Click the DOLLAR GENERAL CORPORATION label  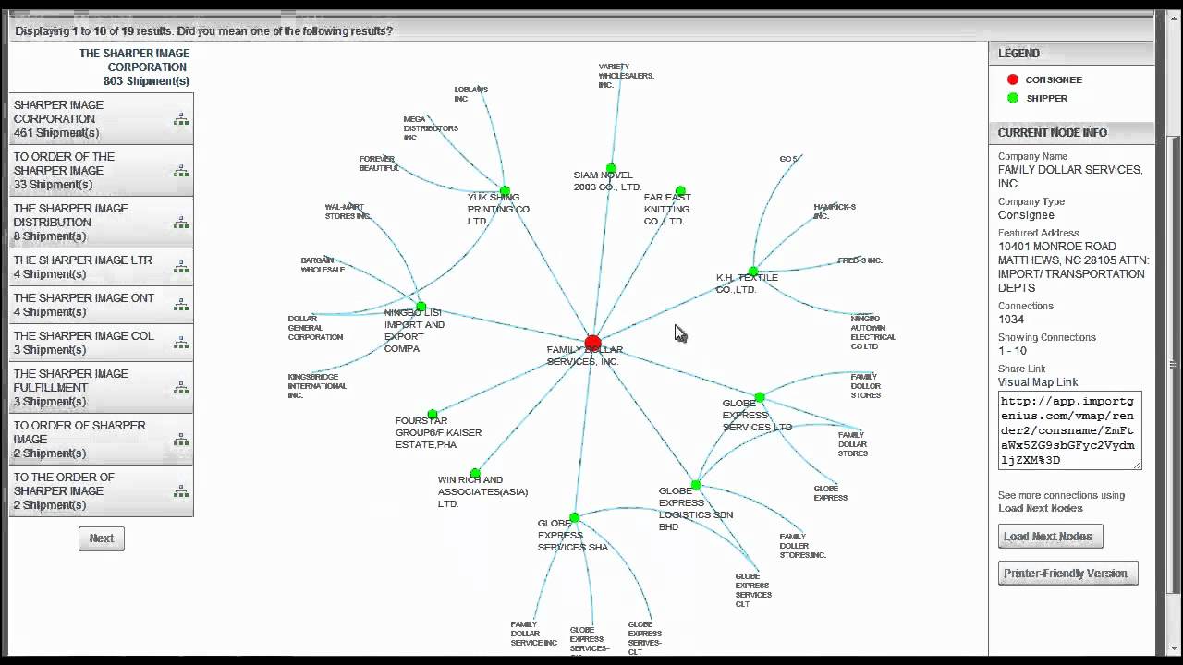click(x=315, y=328)
